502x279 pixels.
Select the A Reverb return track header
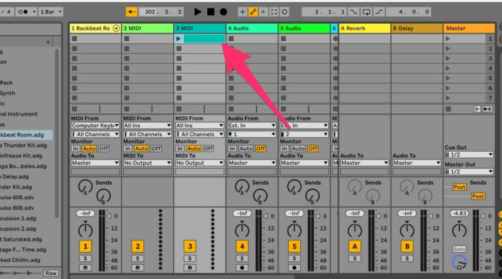tap(364, 29)
